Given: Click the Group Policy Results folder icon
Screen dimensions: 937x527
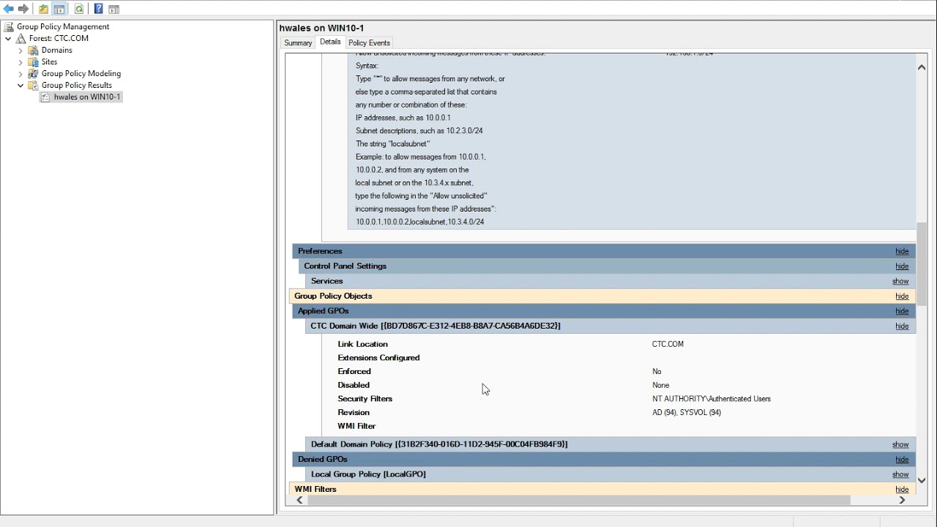Looking at the screenshot, I should tap(33, 85).
